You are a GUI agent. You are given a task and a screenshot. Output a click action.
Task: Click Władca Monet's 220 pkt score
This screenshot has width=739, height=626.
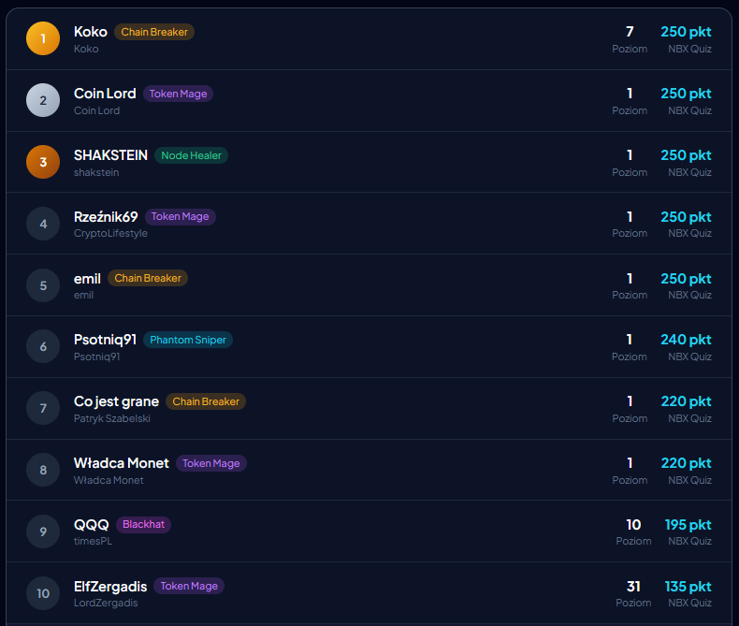tap(686, 463)
